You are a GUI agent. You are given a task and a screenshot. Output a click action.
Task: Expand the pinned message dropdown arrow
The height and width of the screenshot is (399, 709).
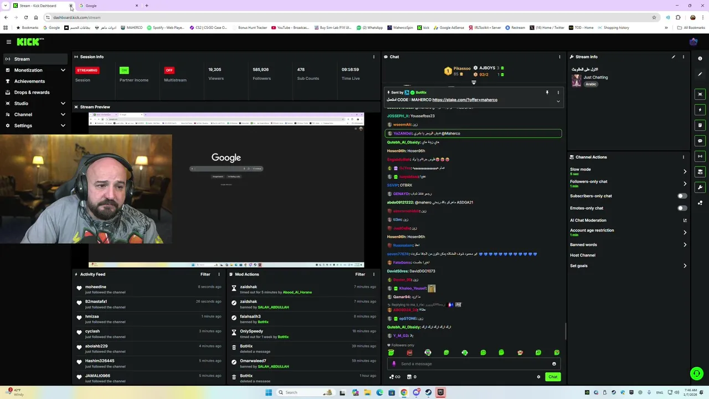558,101
